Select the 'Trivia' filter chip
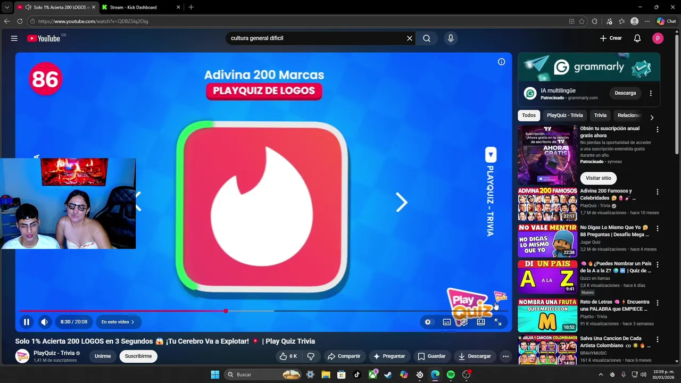681x383 pixels. coord(600,115)
